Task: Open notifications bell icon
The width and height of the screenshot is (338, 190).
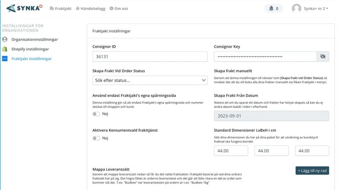Action: pyautogui.click(x=271, y=8)
